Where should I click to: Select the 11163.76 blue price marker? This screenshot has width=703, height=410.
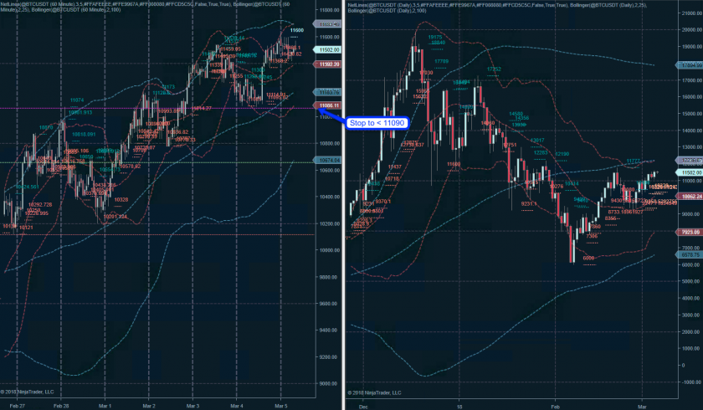[x=329, y=92]
